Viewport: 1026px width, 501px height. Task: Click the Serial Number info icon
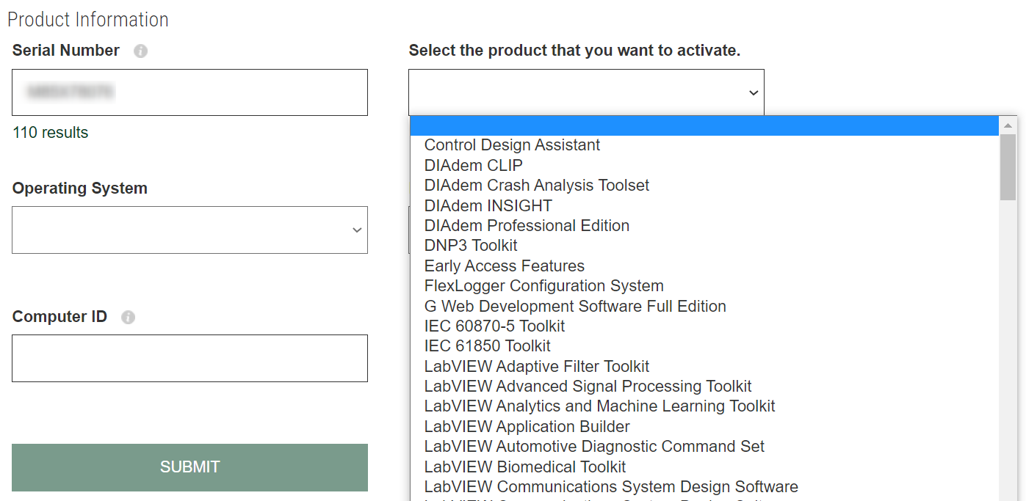pos(140,51)
